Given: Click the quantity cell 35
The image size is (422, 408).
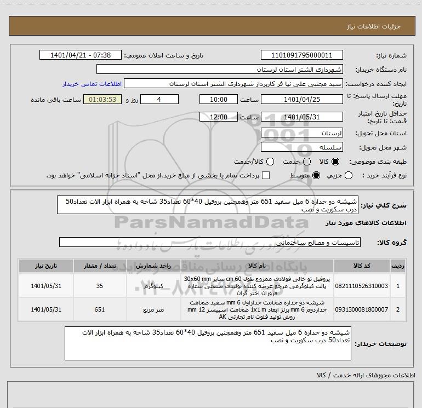Looking at the screenshot, I should 100,286.
